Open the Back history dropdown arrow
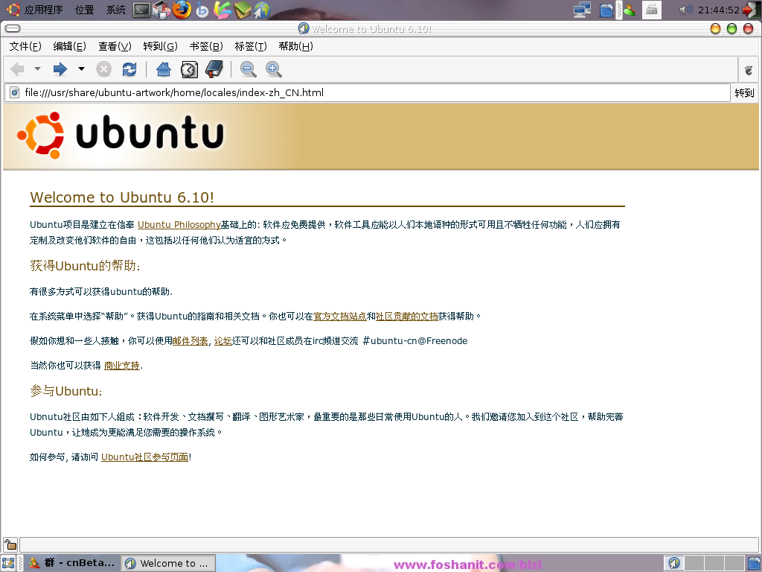This screenshot has width=762, height=572. click(37, 69)
